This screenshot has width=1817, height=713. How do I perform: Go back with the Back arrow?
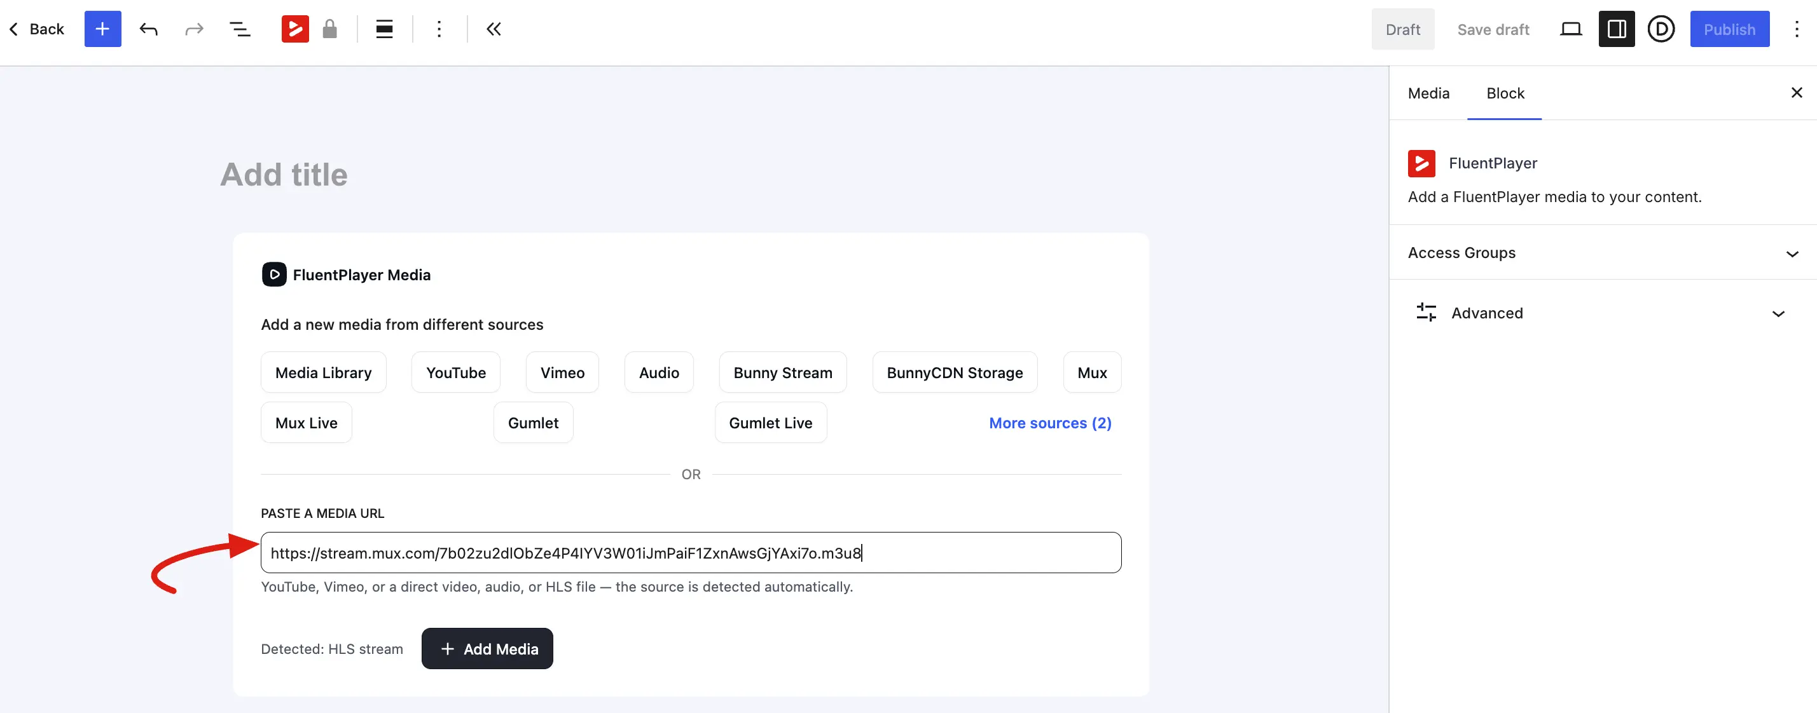click(x=36, y=29)
